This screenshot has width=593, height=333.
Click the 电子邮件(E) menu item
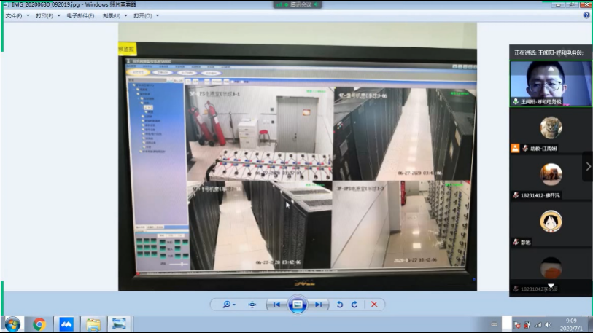pyautogui.click(x=80, y=15)
